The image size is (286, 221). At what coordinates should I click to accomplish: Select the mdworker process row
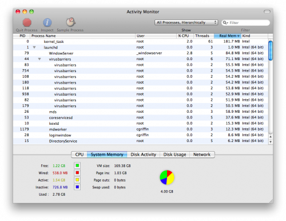click(141, 129)
